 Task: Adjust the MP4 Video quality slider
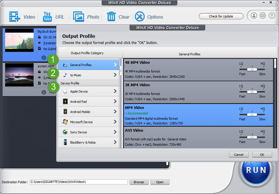point(251,114)
